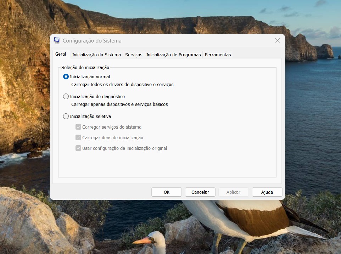341x254 pixels.
Task: Open the Inicialização do Sistema tab
Action: (96, 55)
